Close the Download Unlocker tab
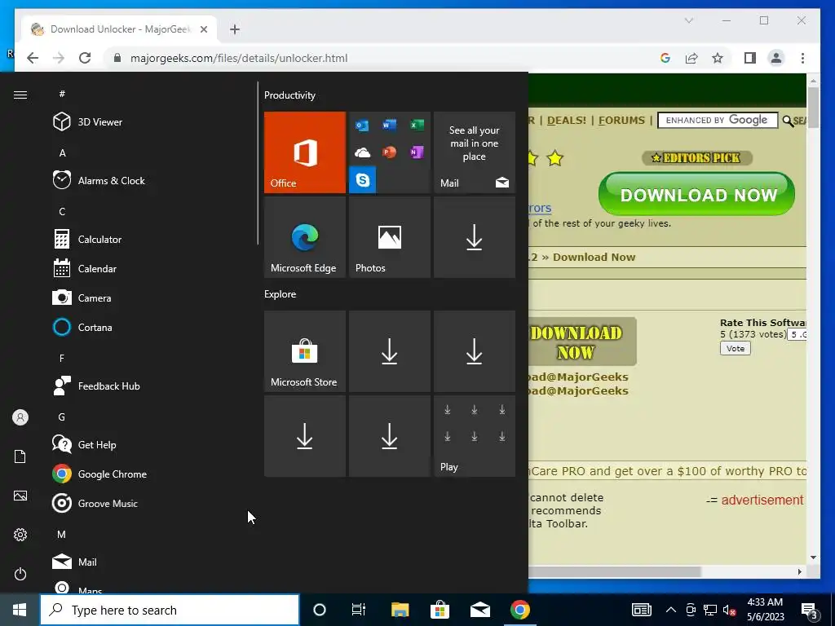The image size is (835, 626). tap(203, 29)
